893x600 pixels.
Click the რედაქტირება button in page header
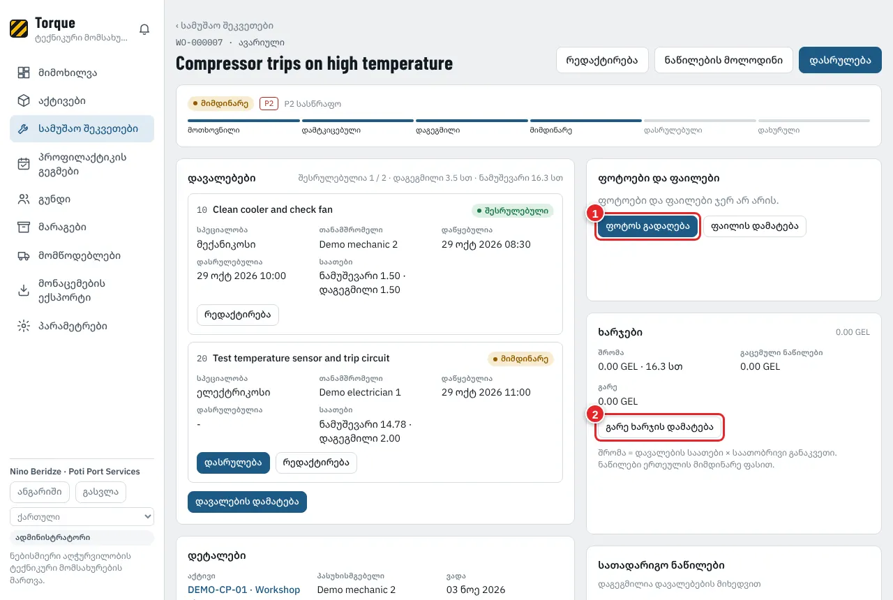(602, 60)
